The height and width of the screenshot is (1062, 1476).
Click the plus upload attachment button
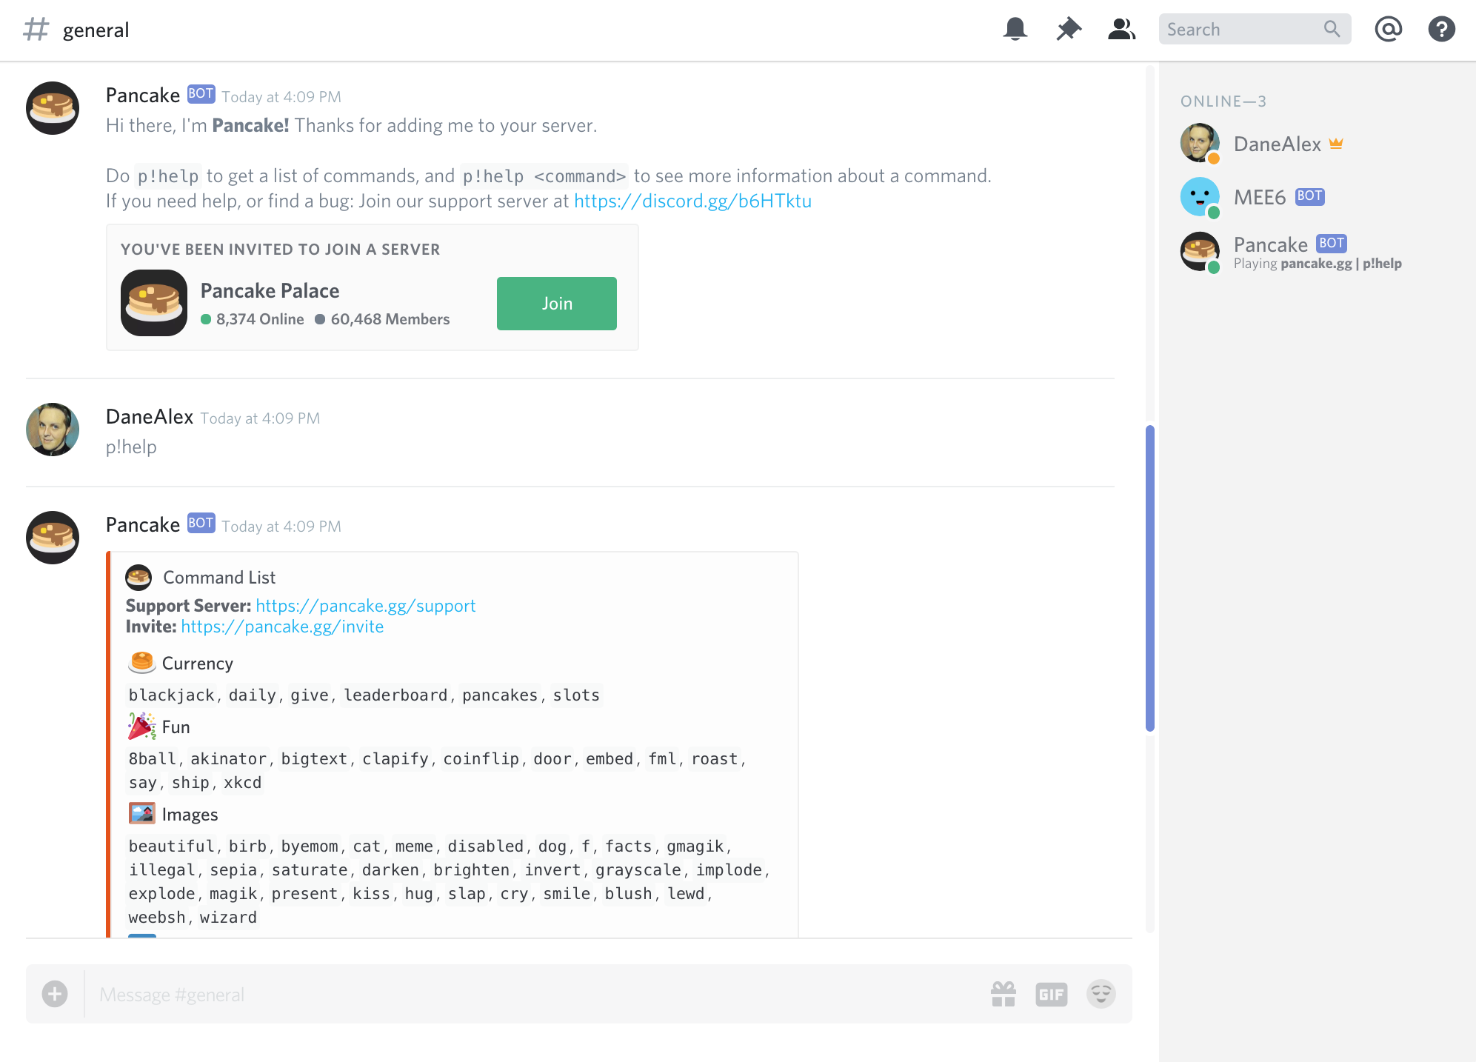[x=55, y=994]
